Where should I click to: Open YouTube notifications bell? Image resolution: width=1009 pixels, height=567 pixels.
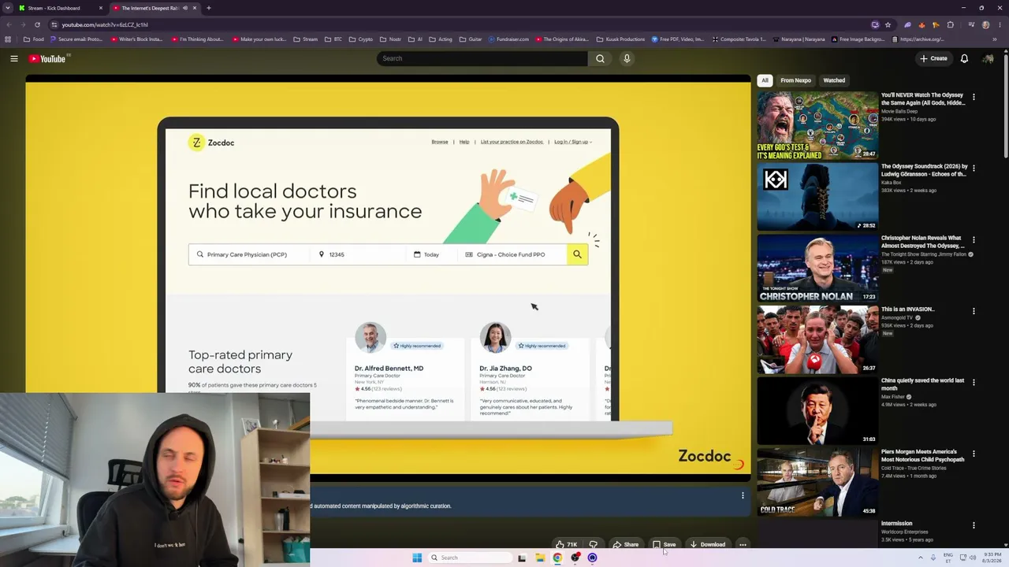(964, 58)
